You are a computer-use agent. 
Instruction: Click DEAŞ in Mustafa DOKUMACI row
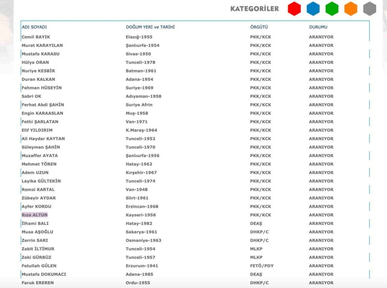pos(256,274)
